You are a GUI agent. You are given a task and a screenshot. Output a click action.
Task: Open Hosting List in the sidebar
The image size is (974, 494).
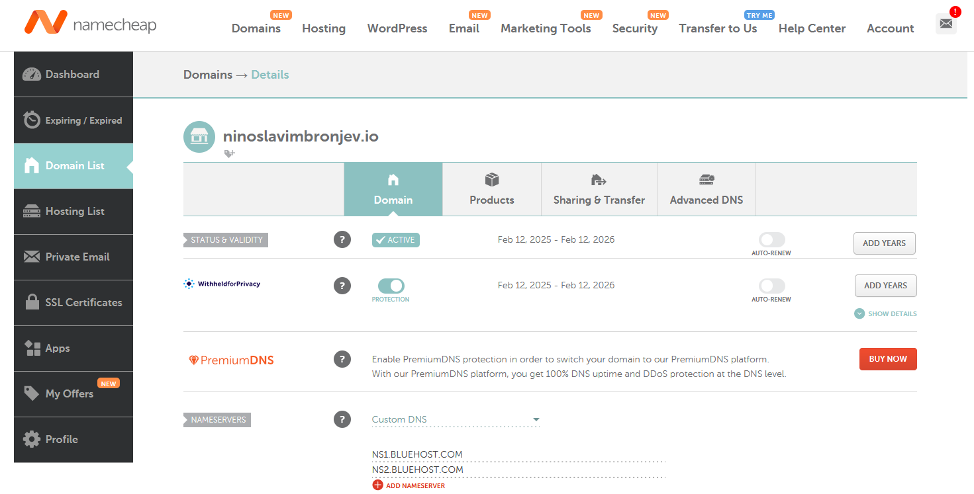(73, 211)
